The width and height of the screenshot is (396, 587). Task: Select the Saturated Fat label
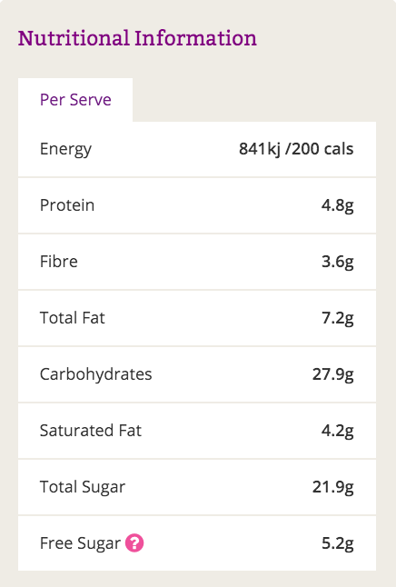click(x=91, y=431)
